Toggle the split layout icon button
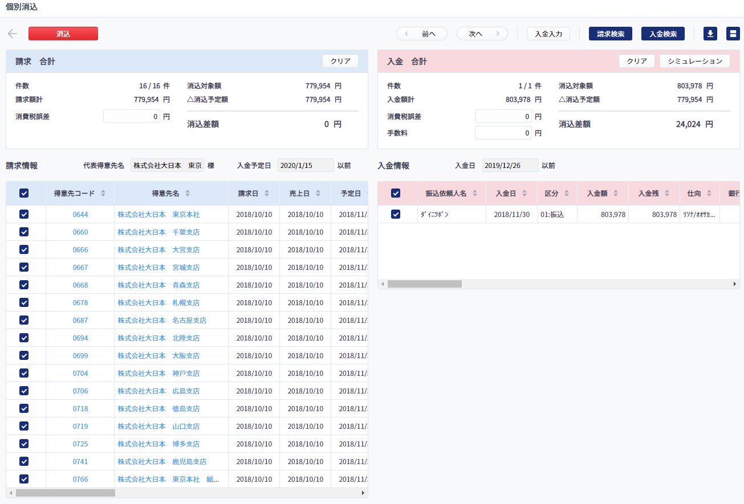 point(733,34)
